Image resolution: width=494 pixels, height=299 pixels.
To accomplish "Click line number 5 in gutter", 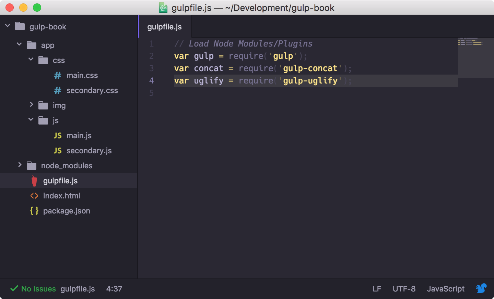I will (x=151, y=93).
